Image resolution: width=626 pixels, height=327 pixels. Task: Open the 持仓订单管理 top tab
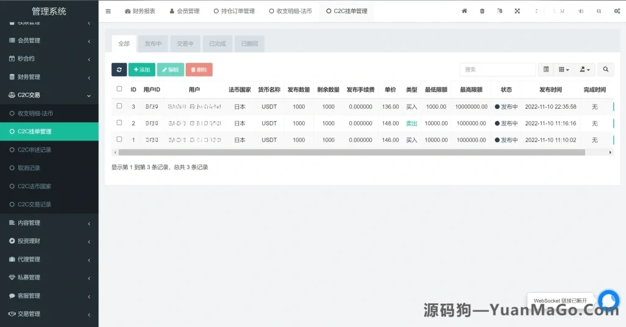click(x=234, y=11)
